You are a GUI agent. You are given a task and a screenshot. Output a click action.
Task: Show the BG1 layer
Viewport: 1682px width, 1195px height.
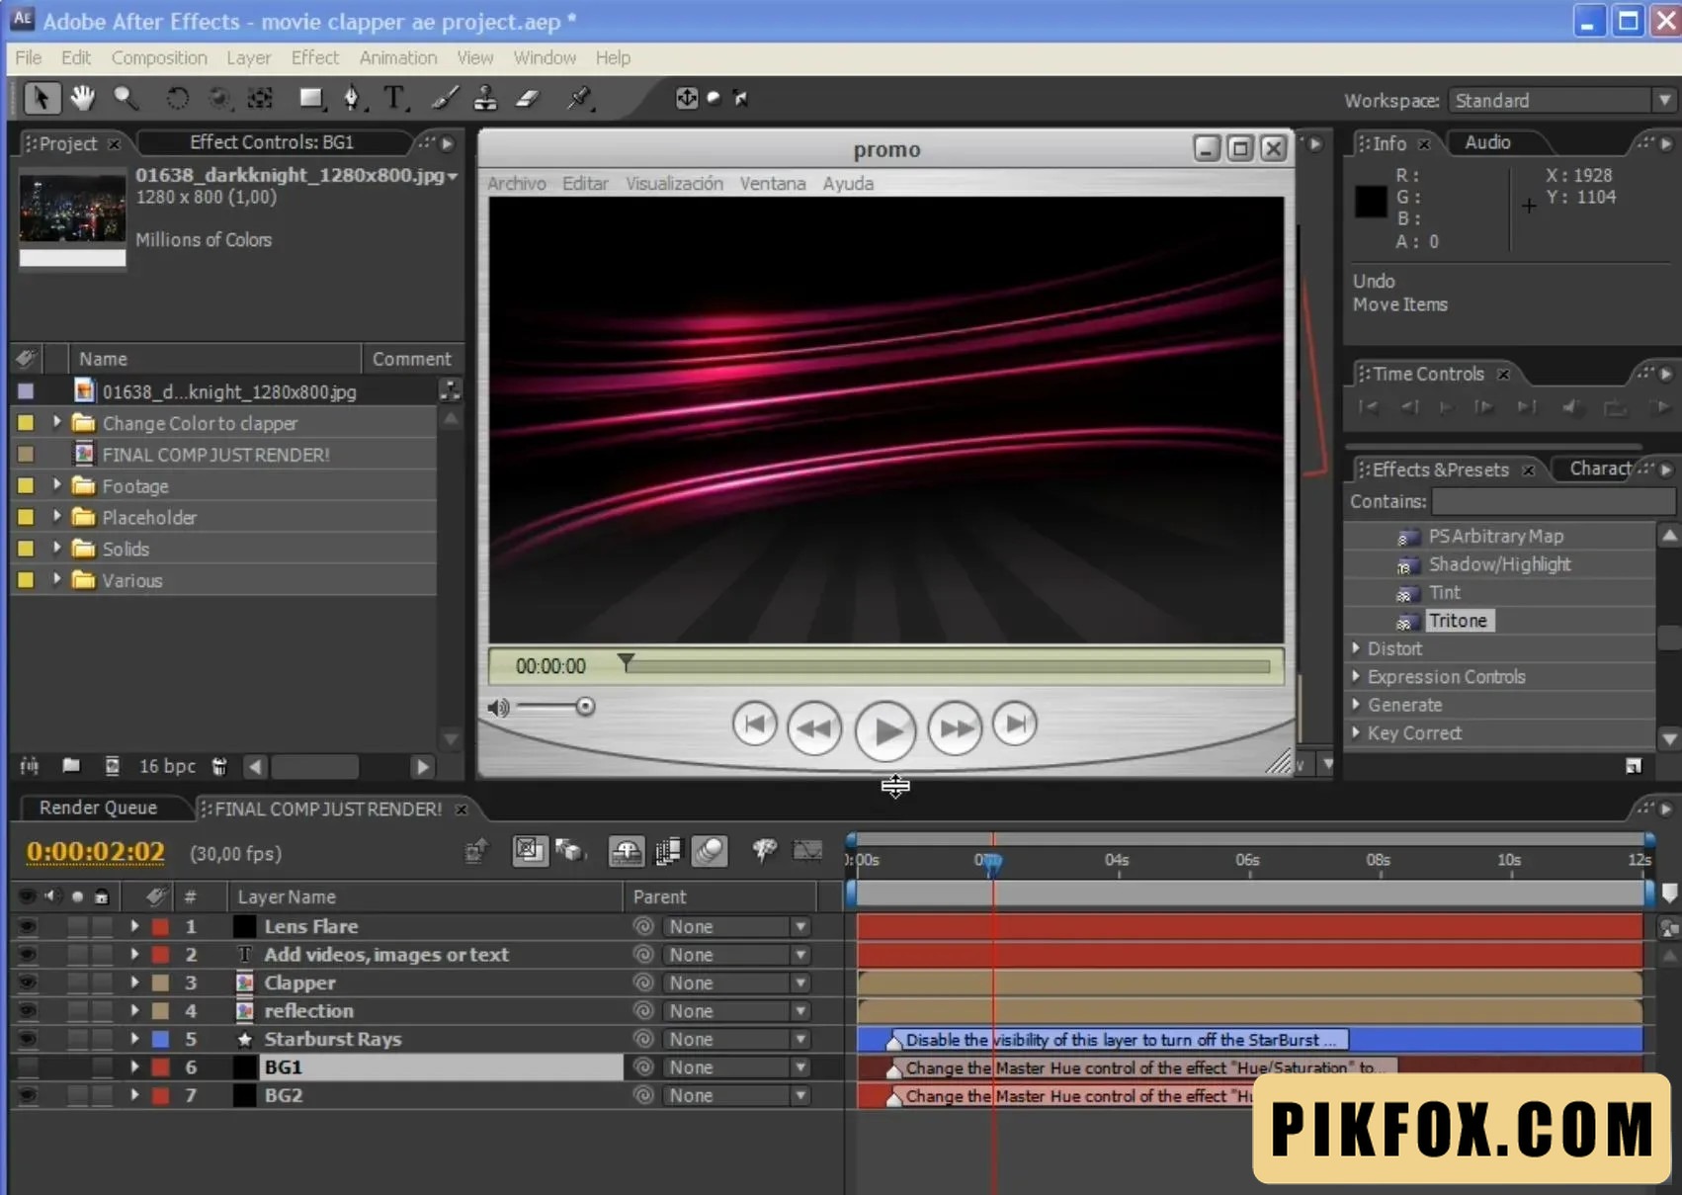[x=27, y=1067]
